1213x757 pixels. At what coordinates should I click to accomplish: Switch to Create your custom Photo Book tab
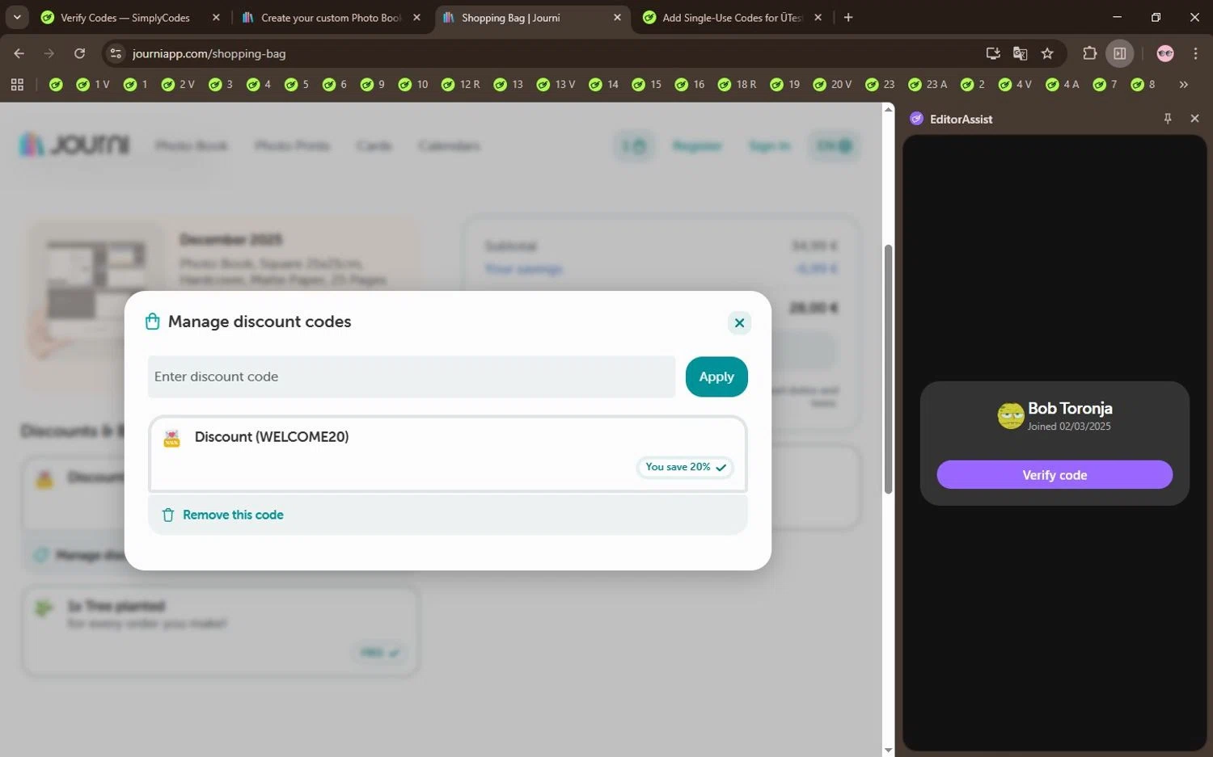point(331,17)
